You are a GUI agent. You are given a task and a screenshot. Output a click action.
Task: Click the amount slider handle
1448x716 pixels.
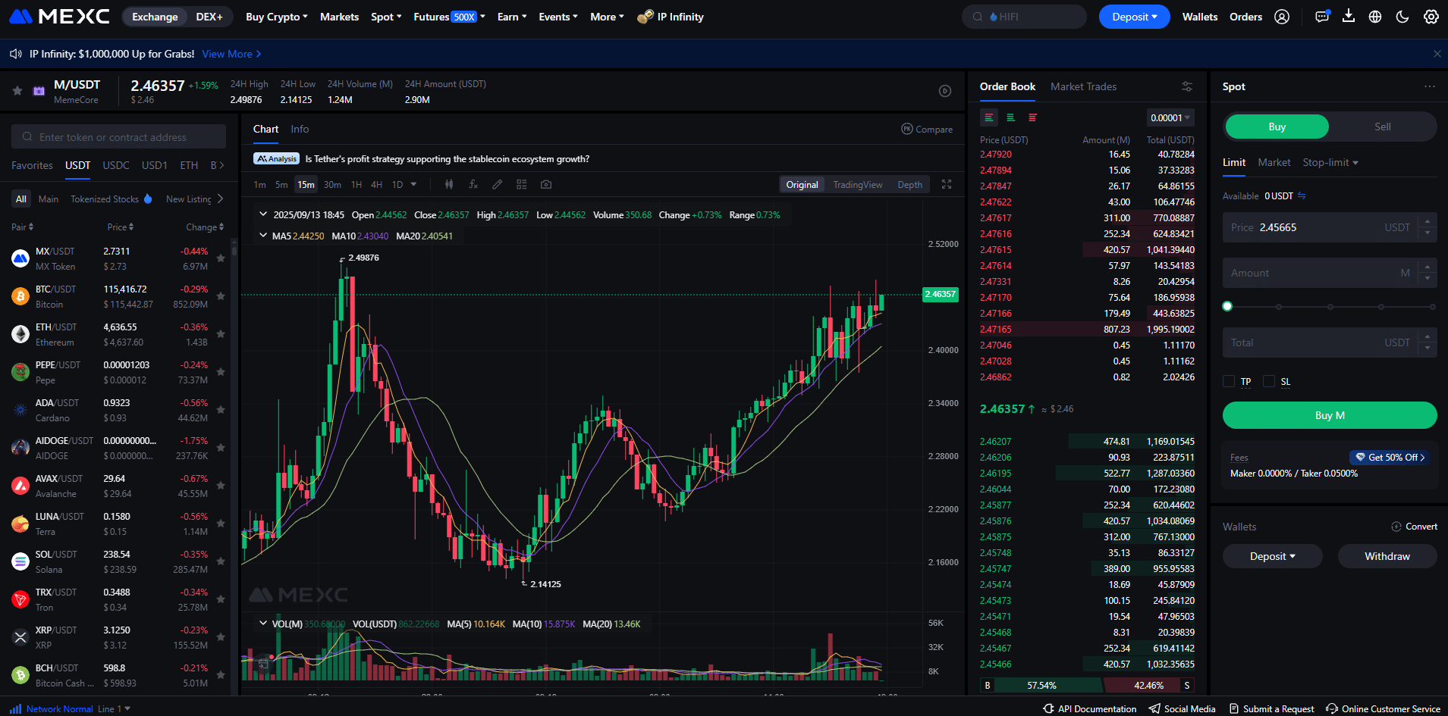pos(1227,306)
